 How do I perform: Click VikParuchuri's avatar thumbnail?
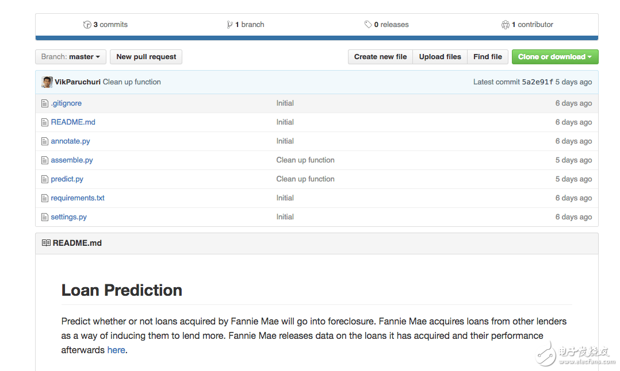click(x=47, y=82)
